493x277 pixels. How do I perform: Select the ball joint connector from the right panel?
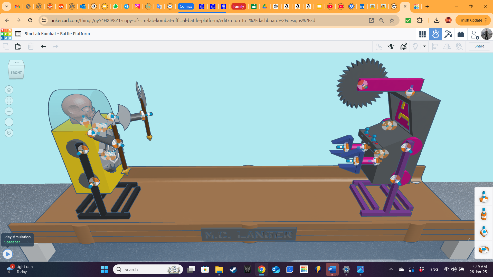point(483,232)
